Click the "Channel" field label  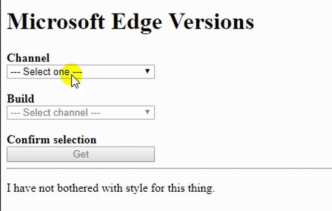point(28,58)
